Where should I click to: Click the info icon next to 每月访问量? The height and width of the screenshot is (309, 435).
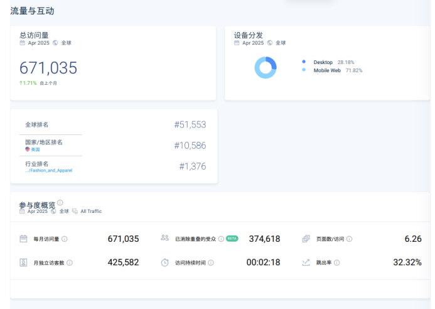click(x=65, y=239)
